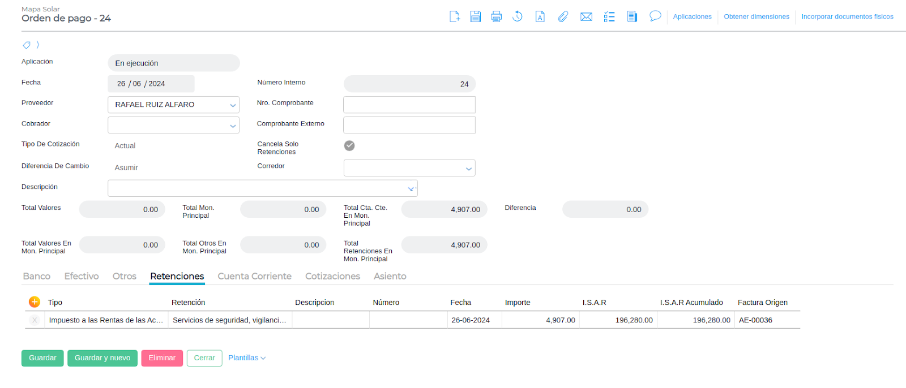Click the tag icon below the title
Image resolution: width=906 pixels, height=388 pixels.
[x=27, y=45]
